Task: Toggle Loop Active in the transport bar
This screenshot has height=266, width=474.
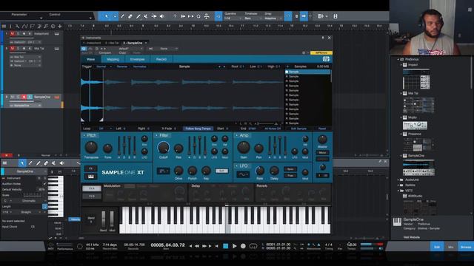Action: (253, 246)
